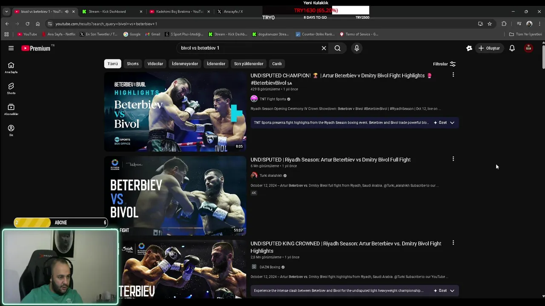Screen dimensions: 545x306
Task: Select the Tümü filter chip
Action: 112,64
